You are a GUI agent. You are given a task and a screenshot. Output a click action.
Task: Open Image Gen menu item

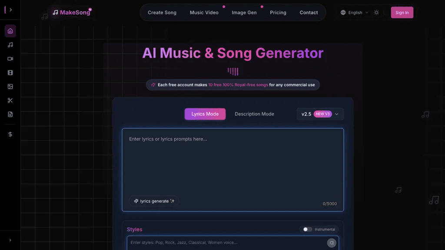tap(244, 13)
